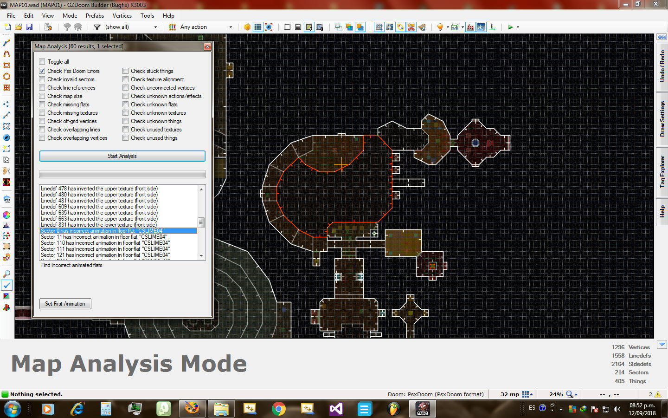The width and height of the screenshot is (668, 418).
Task: Click the New Map icon
Action: point(7,27)
